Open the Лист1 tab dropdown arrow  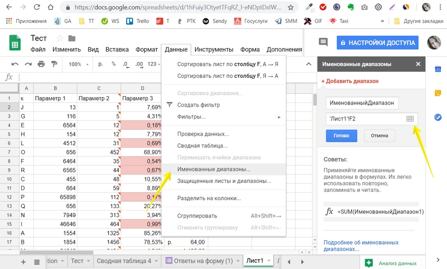click(x=269, y=261)
